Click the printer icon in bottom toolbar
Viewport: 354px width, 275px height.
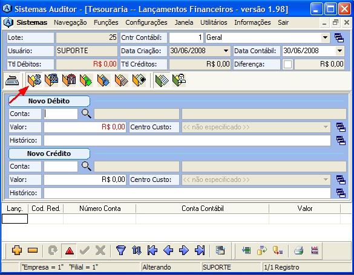[x=299, y=250]
